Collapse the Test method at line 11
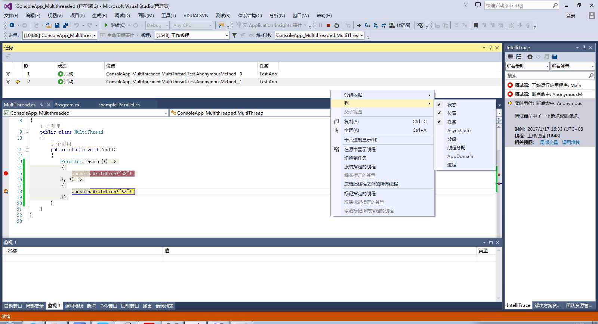Viewport: 598px width, 324px height. (x=27, y=150)
